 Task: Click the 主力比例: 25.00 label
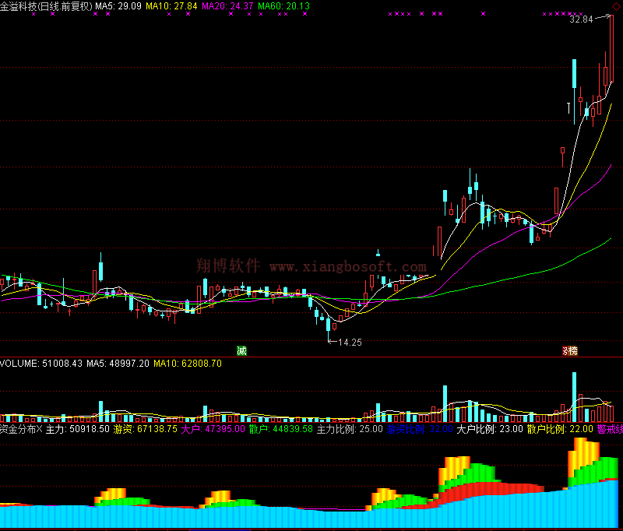[x=350, y=429]
